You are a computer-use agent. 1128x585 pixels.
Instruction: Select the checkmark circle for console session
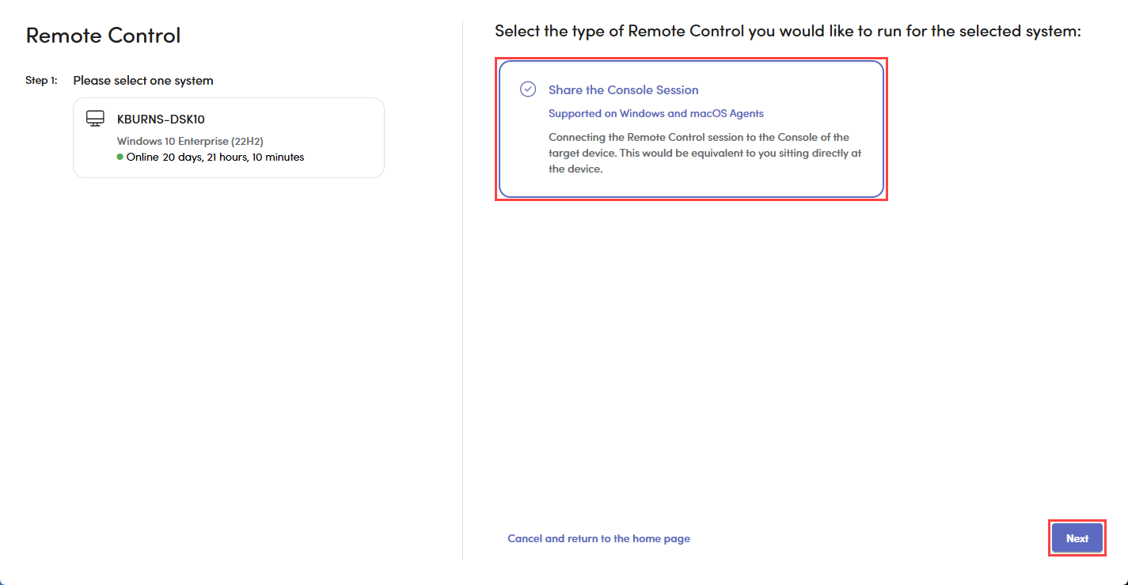(528, 89)
